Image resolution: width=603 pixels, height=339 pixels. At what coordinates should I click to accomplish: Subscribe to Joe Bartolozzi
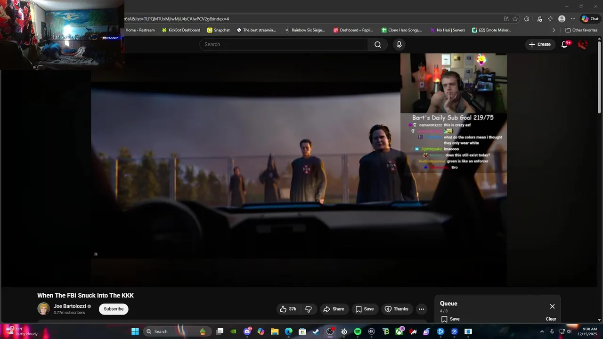[x=114, y=309]
